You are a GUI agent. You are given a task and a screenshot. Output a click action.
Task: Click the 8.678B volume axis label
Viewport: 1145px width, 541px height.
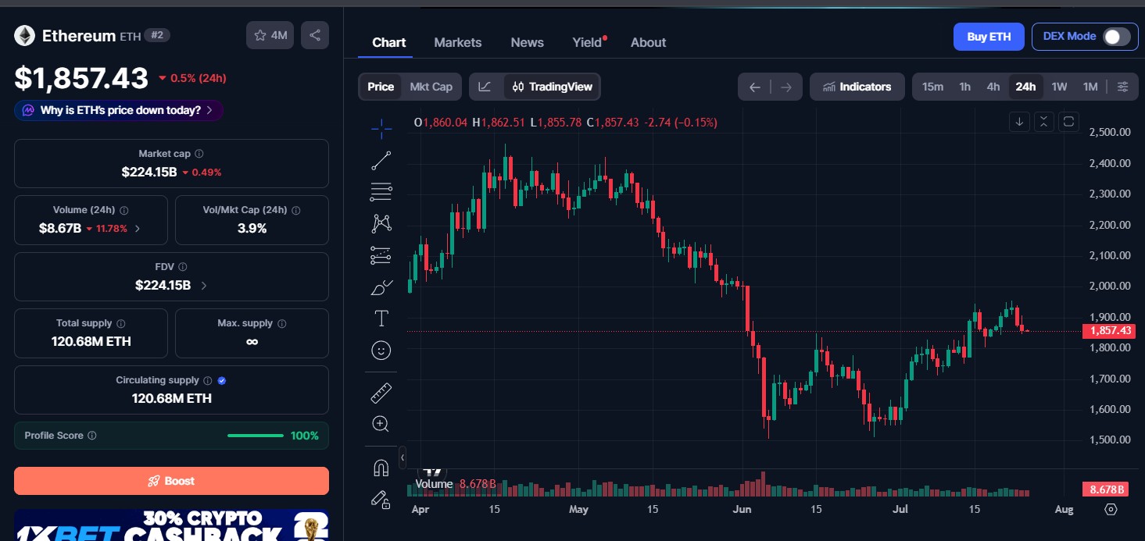(x=1107, y=489)
